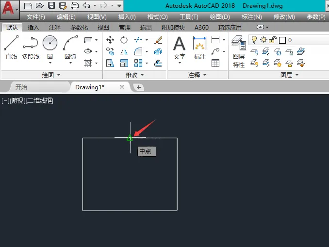Select the Copy tool
The height and width of the screenshot is (247, 329).
(x=110, y=51)
